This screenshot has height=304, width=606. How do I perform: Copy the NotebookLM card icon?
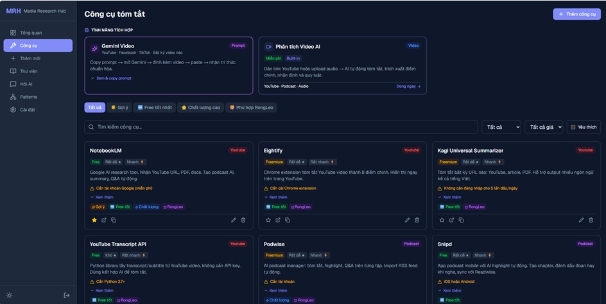coord(114,220)
